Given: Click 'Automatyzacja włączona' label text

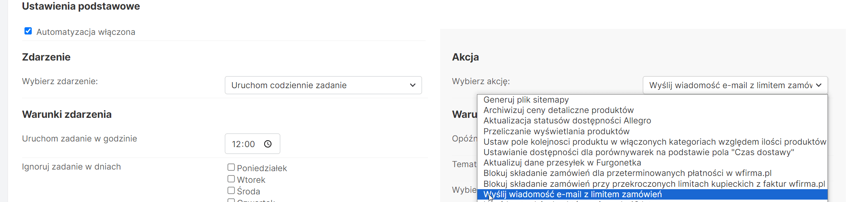Looking at the screenshot, I should [86, 32].
